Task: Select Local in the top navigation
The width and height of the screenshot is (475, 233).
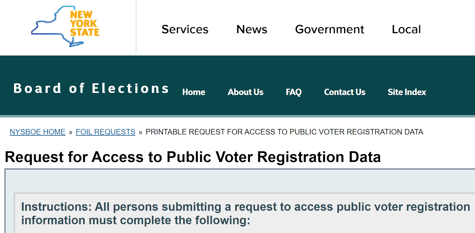Action: point(406,29)
